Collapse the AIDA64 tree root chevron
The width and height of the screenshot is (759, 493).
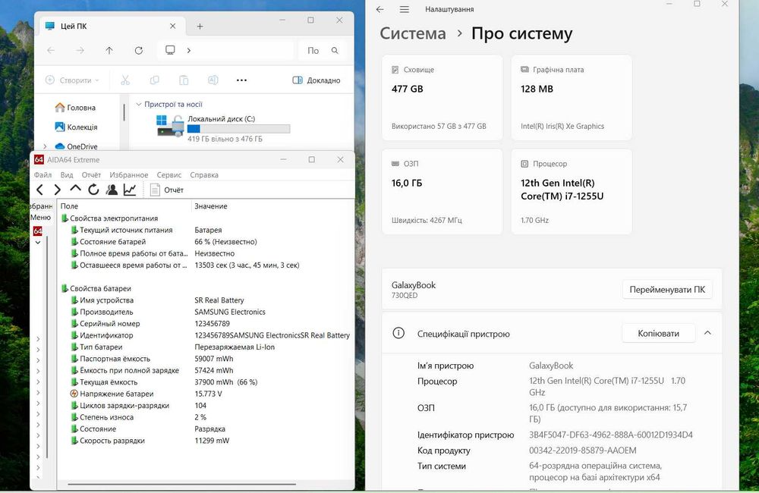click(x=38, y=243)
